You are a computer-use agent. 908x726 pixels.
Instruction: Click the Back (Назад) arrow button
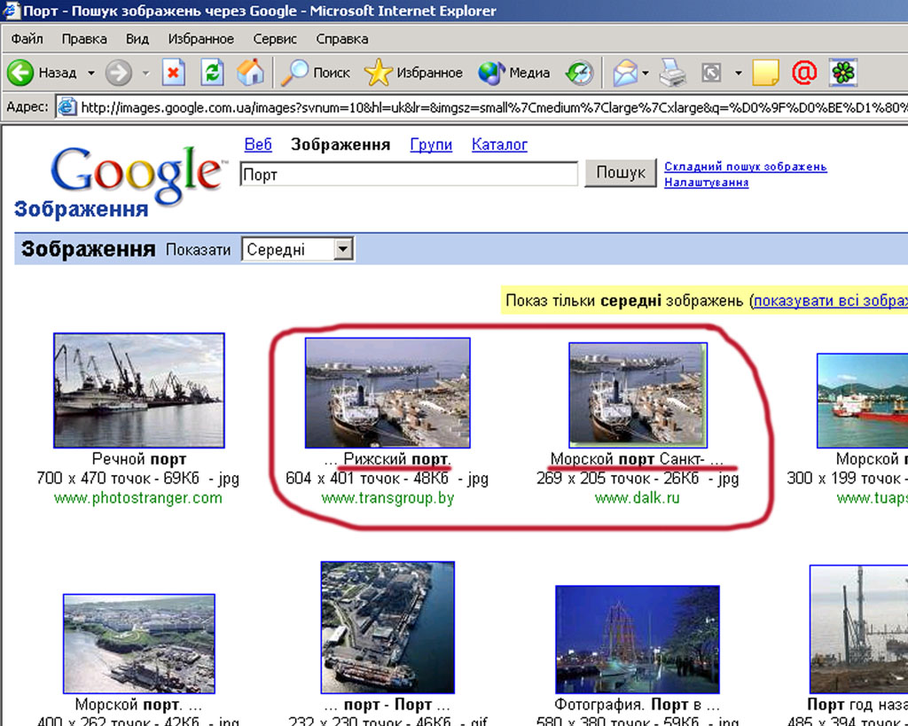(21, 73)
